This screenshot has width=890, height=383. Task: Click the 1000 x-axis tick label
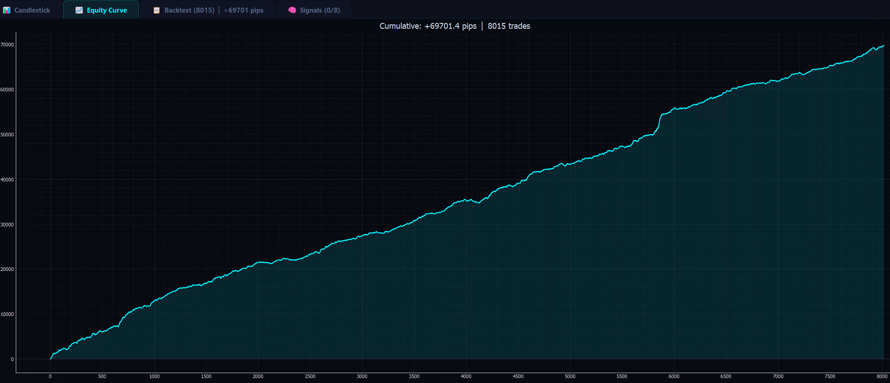pos(154,376)
